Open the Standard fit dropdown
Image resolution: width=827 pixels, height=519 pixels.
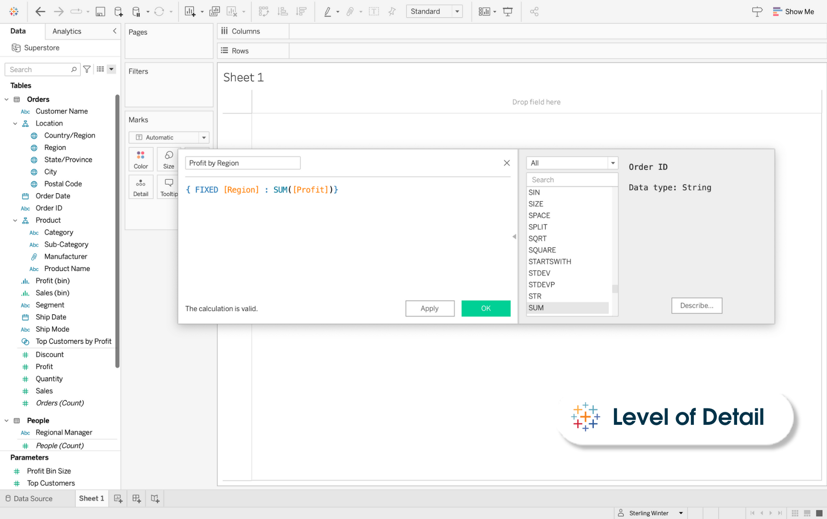coord(456,11)
